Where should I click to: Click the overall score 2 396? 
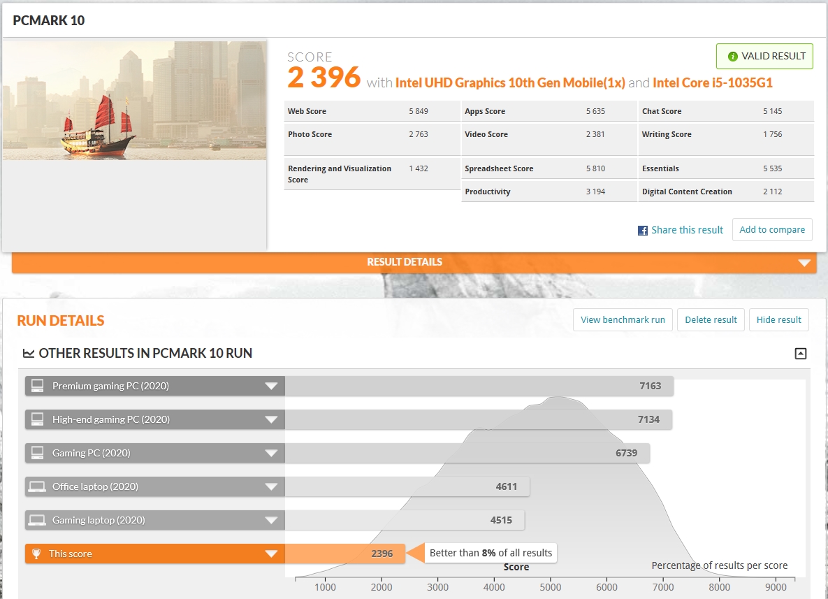(324, 77)
